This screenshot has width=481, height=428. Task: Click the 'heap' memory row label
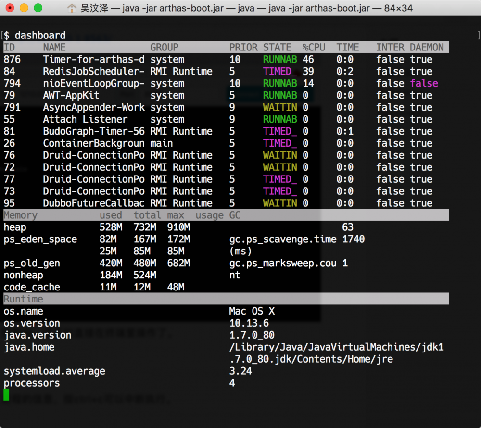pos(15,227)
